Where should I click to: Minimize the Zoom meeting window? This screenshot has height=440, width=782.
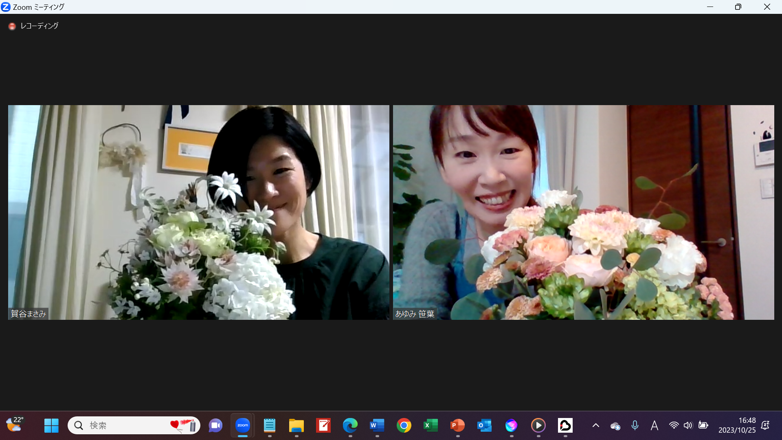710,7
